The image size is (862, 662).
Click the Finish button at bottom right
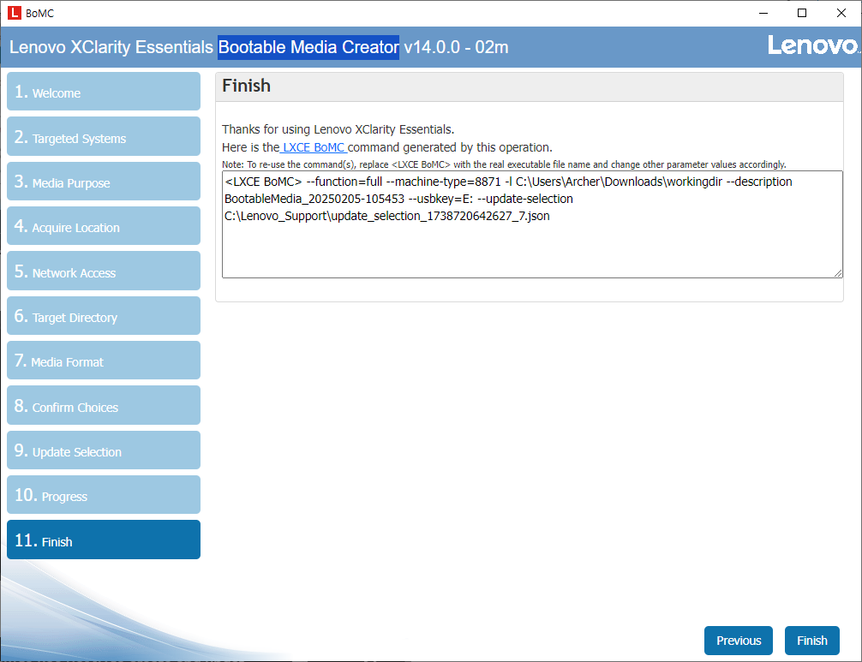[x=812, y=641]
